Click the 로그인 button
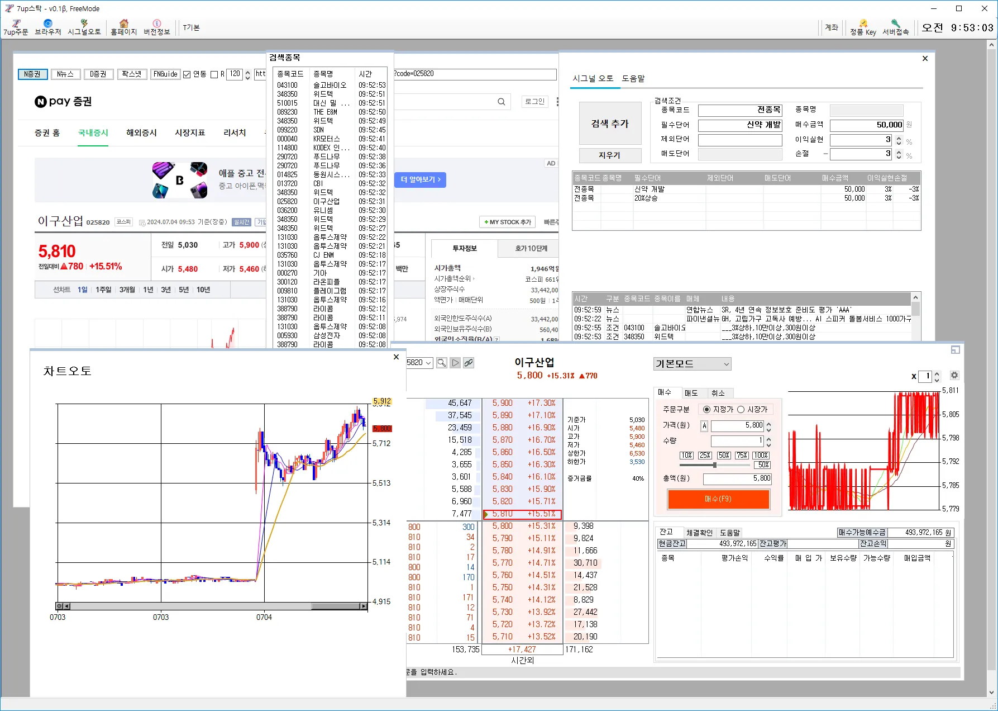The height and width of the screenshot is (711, 998). (534, 101)
